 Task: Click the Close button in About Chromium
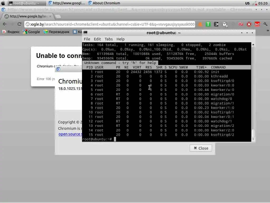(201, 148)
